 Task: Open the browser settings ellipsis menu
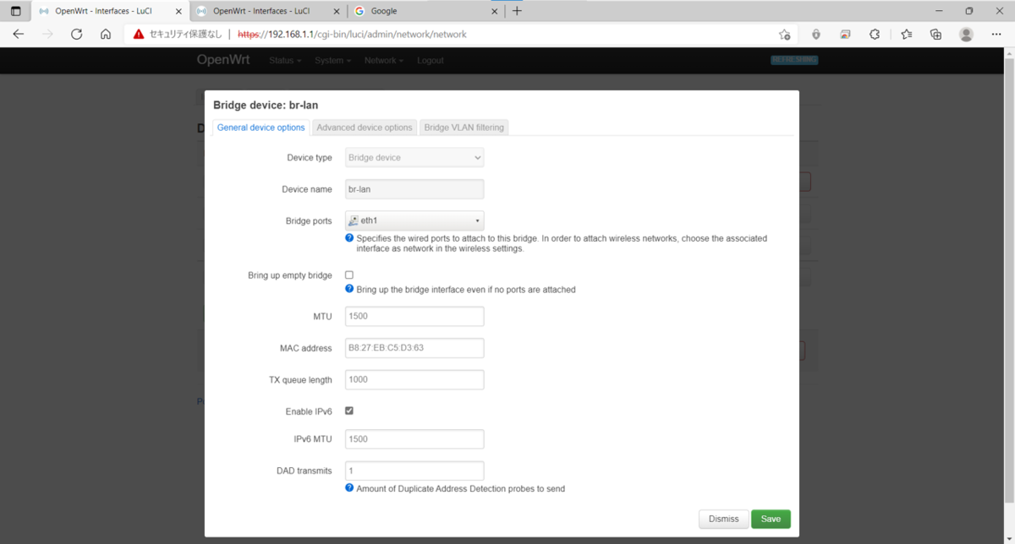coord(996,35)
